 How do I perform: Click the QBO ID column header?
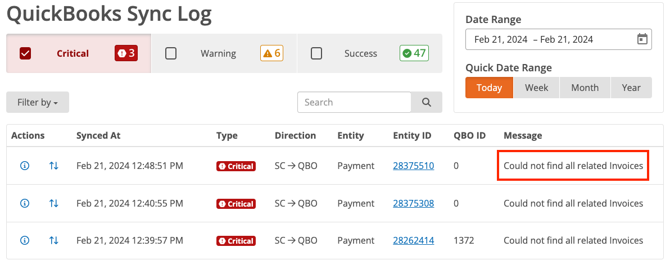pyautogui.click(x=469, y=136)
